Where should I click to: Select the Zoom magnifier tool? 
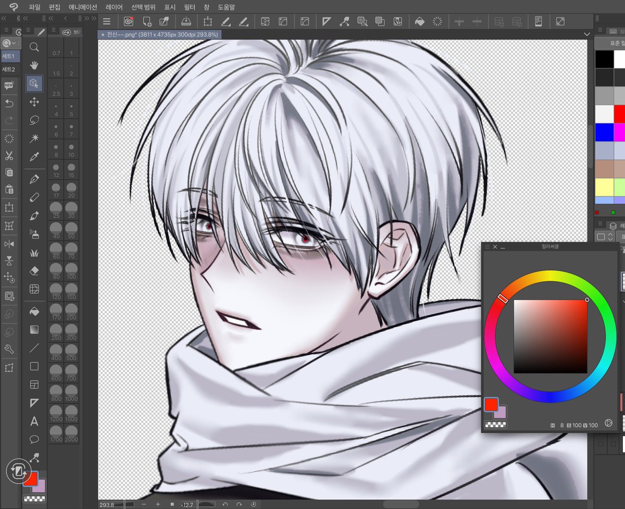point(34,47)
